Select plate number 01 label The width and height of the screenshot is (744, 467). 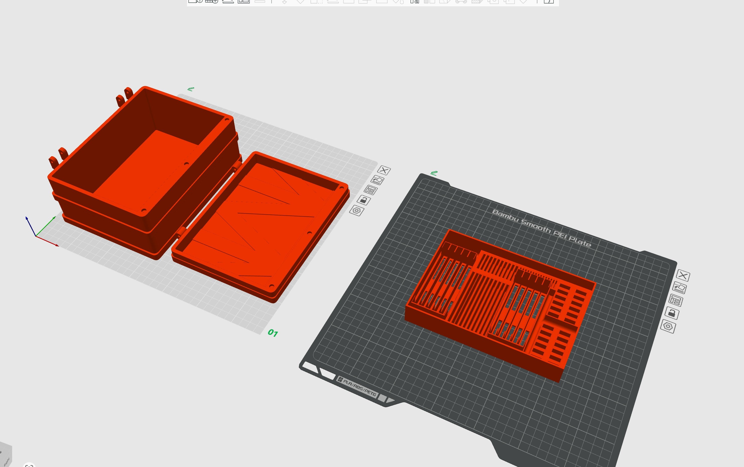(273, 333)
